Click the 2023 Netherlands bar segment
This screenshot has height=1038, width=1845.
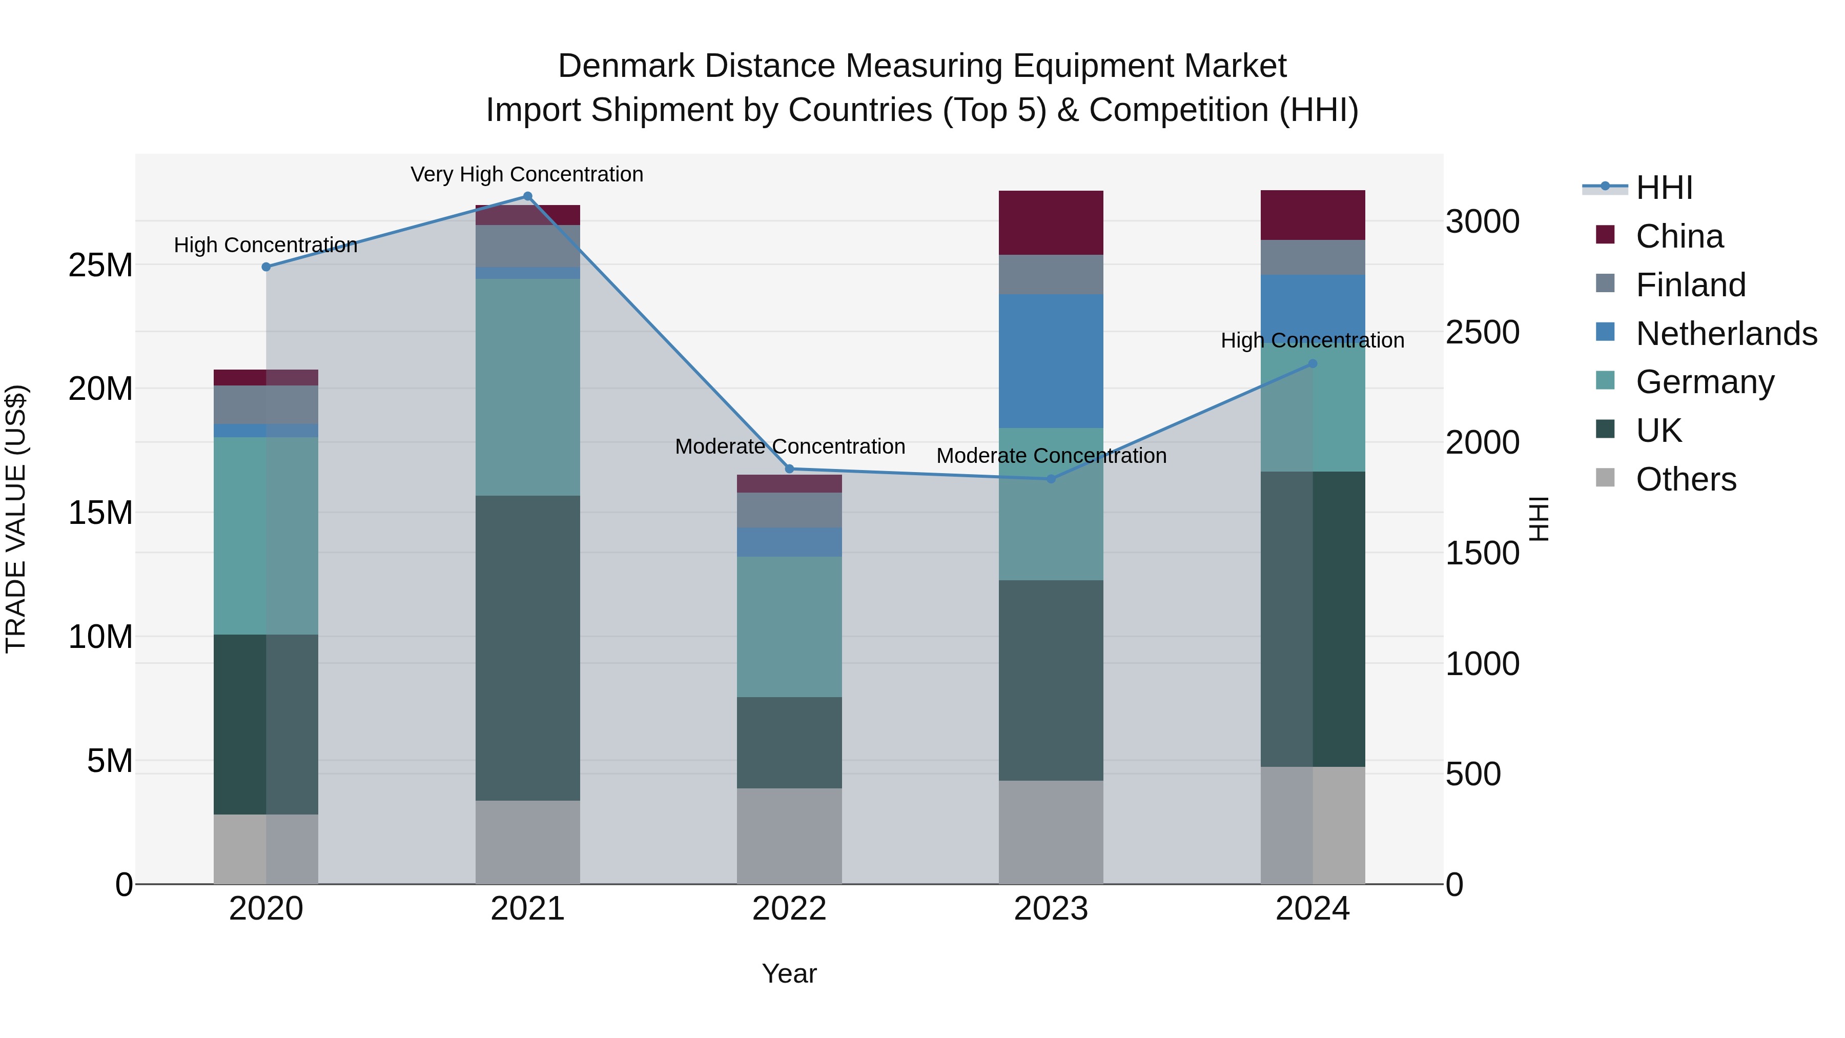pos(1051,361)
